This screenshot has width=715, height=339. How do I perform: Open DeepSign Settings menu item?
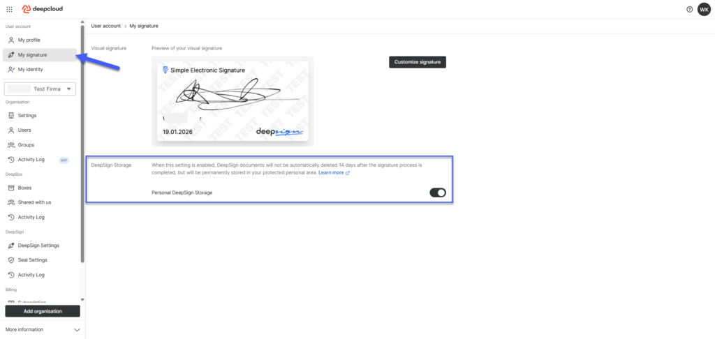[x=40, y=246]
